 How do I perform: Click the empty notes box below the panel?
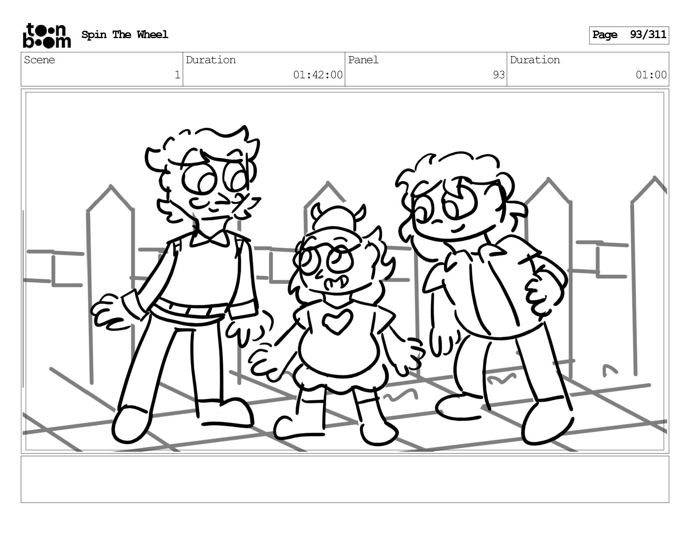click(345, 479)
